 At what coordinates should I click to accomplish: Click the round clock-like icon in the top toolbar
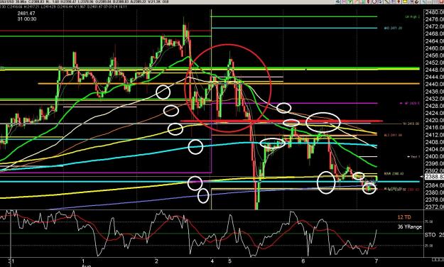point(374,1)
